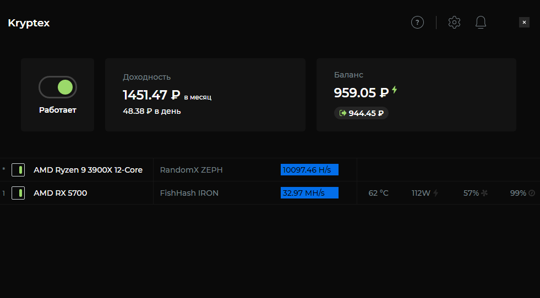This screenshot has width=540, height=298.
Task: Click the 10097.46 H/s hashrate bar
Action: (309, 170)
